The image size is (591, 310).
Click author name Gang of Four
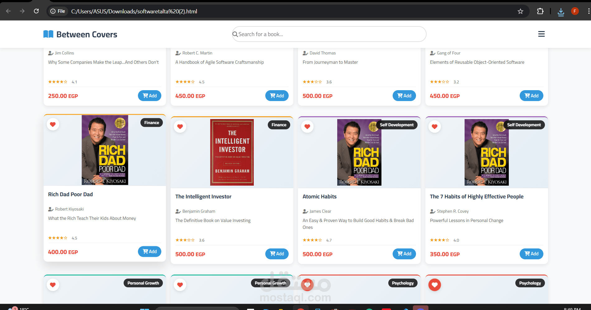(449, 53)
